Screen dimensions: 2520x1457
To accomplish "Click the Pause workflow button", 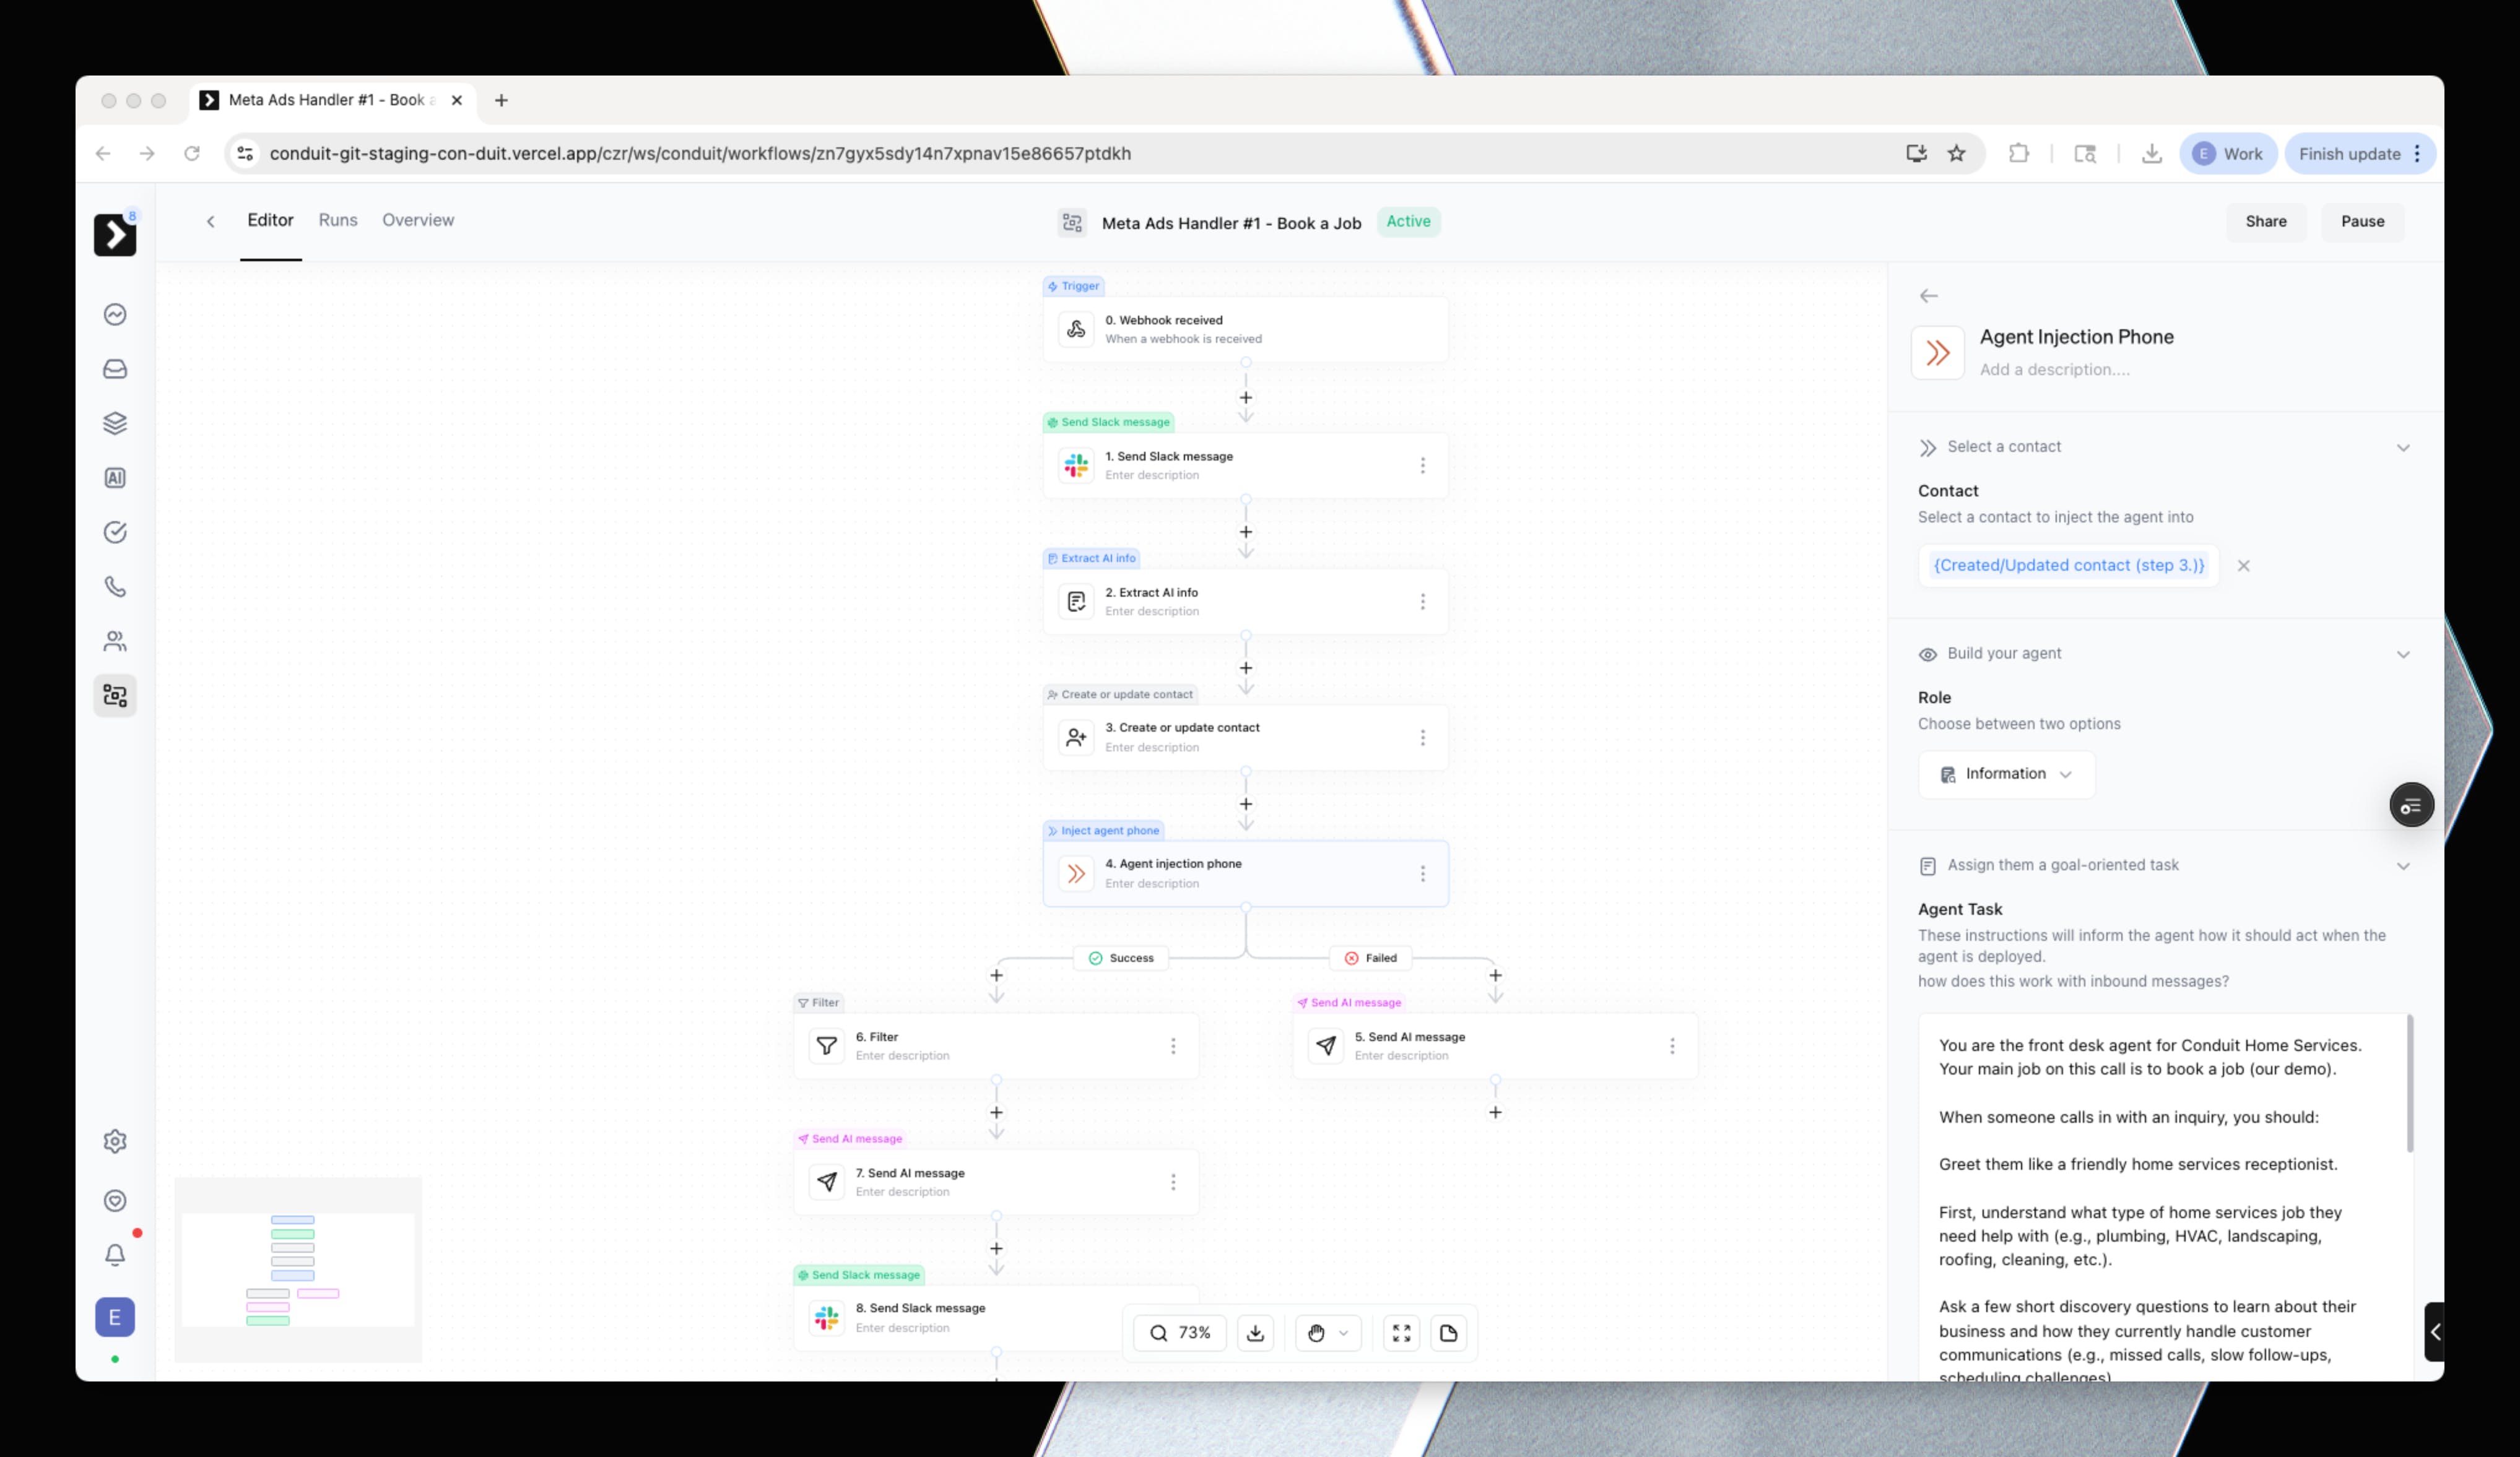I will click(2362, 222).
